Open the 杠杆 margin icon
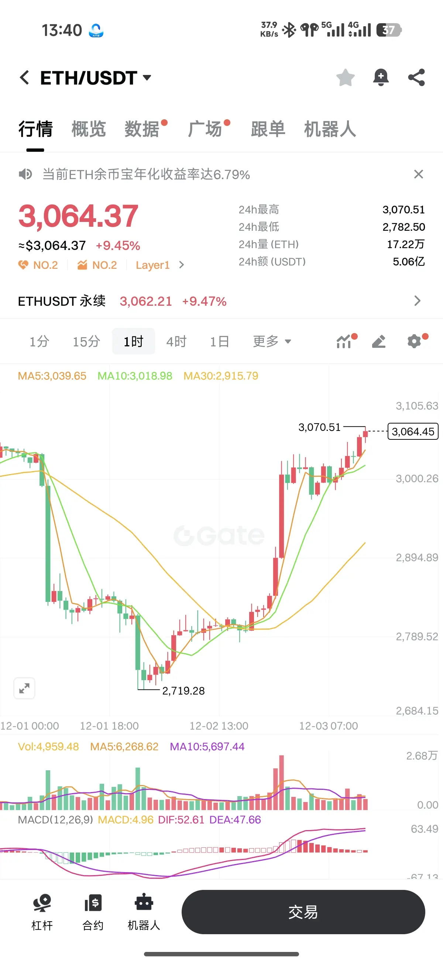 click(x=42, y=912)
